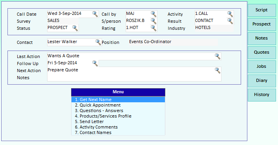
Task: Open the Prospect button
Action: [262, 24]
